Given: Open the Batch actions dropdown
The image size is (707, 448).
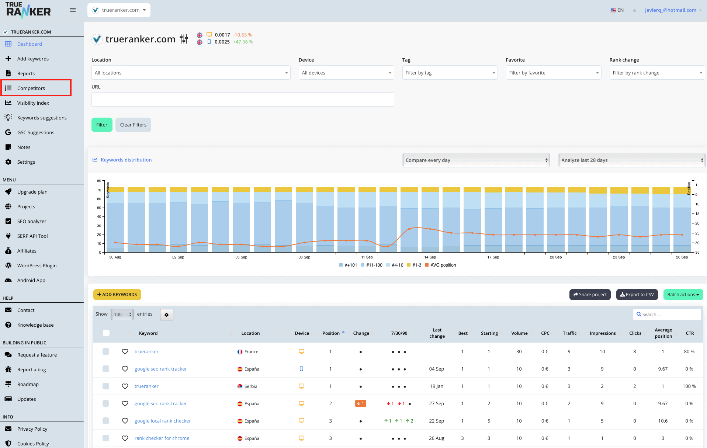Looking at the screenshot, I should pyautogui.click(x=683, y=295).
